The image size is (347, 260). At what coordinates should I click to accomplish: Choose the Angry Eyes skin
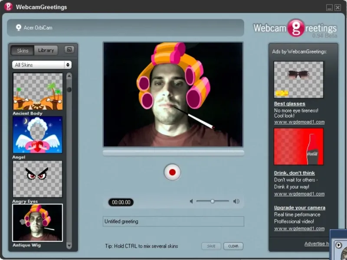(x=38, y=179)
